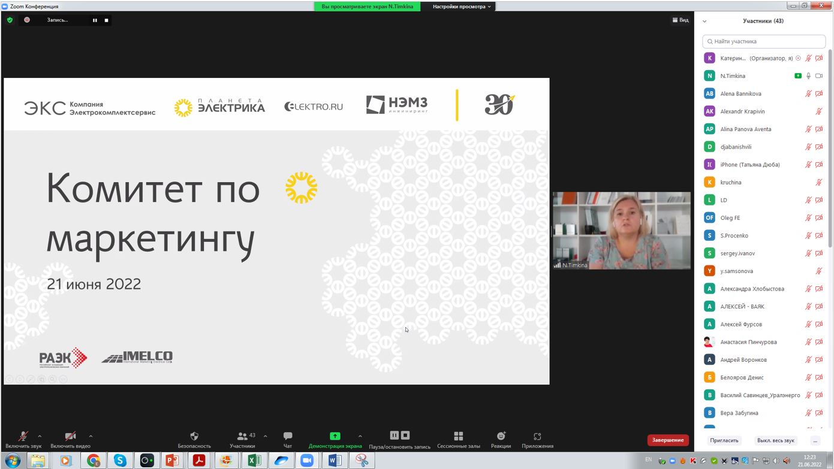This screenshot has height=469, width=834.
Task: Open the Security (Безопасность) shield icon
Action: 194,437
